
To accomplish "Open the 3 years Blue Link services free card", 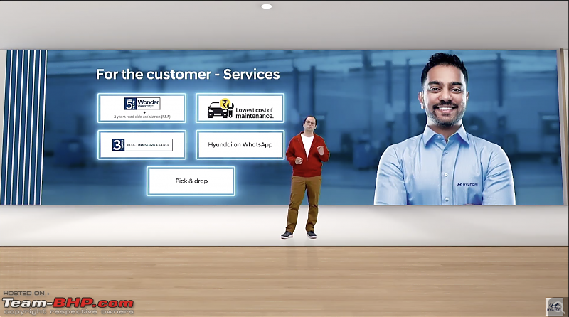I will 142,145.
